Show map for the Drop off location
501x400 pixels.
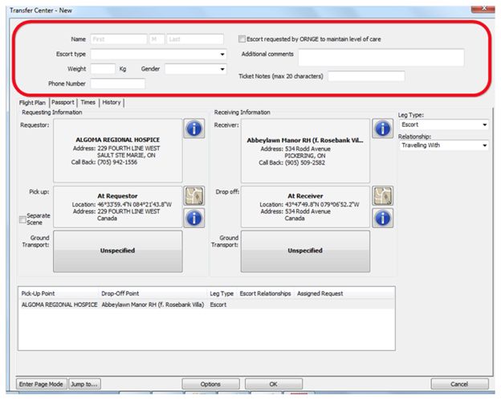(382, 196)
